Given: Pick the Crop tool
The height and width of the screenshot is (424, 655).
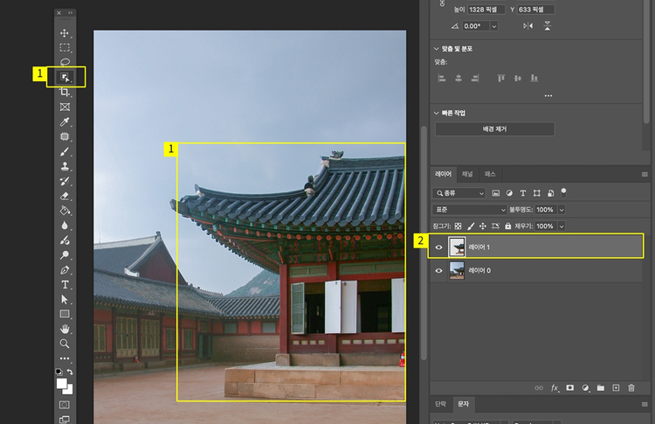Looking at the screenshot, I should [65, 93].
